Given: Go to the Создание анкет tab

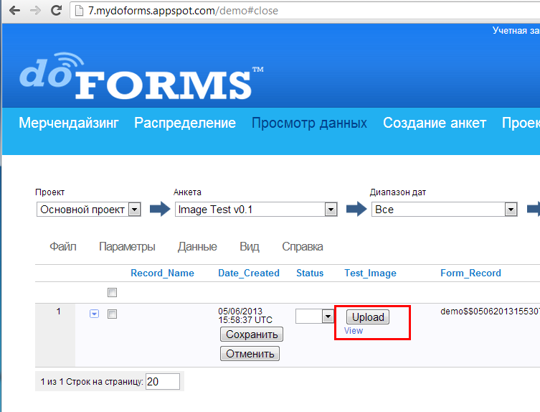Looking at the screenshot, I should pos(435,123).
